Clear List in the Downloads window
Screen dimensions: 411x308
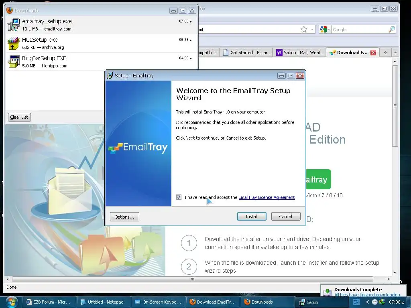coord(19,117)
